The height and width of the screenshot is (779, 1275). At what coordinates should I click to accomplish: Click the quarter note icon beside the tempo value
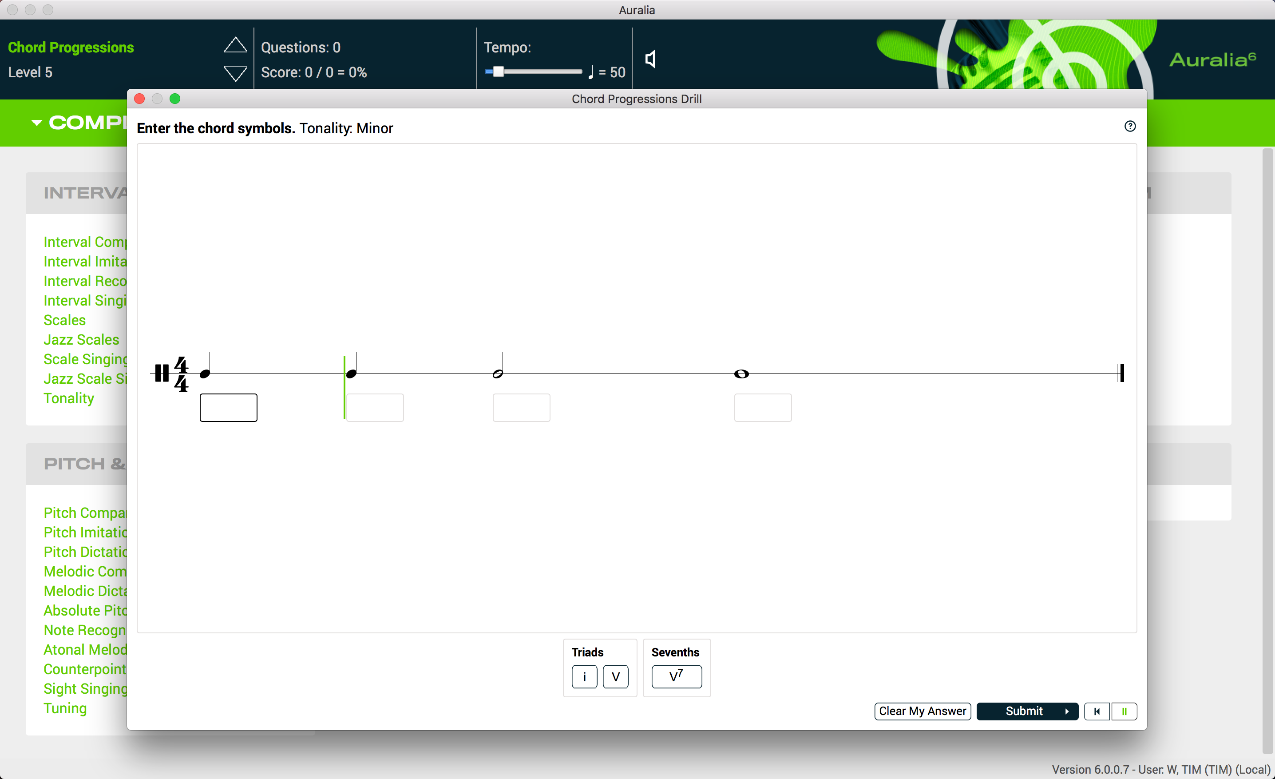(592, 72)
